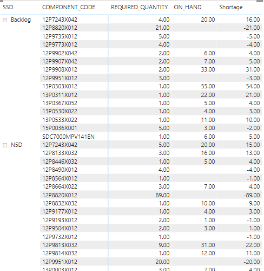Select component SDC7000MPV141EN

68,137
